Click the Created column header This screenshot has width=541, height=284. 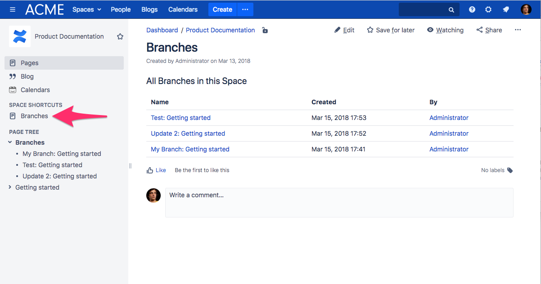click(324, 102)
